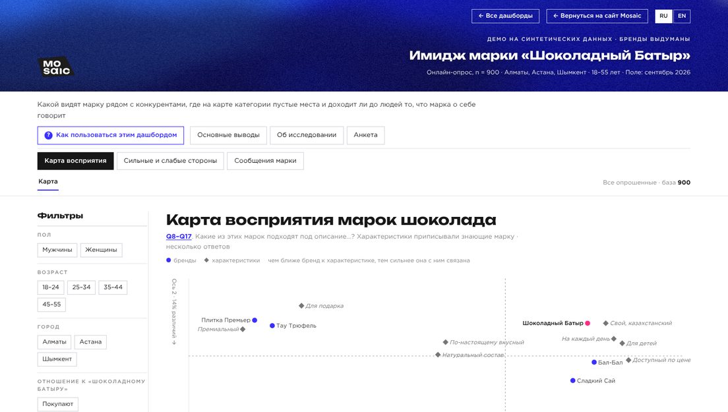Open the Сообщения марки tab

tap(265, 161)
